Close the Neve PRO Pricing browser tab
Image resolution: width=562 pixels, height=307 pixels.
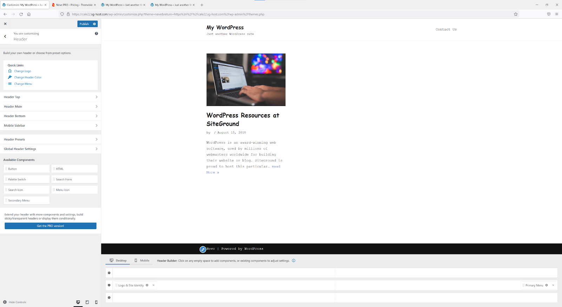pos(95,5)
